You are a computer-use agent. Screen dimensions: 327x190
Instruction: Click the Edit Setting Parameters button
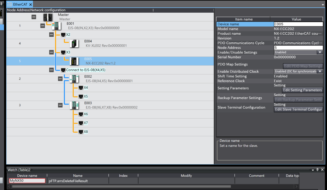click(302, 90)
